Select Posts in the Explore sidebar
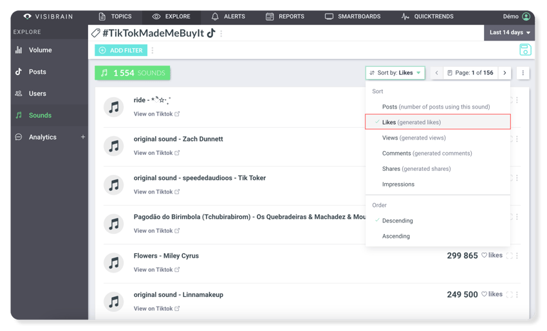 [x=49, y=72]
